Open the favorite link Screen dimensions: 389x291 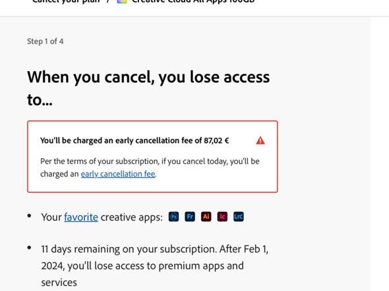81,217
